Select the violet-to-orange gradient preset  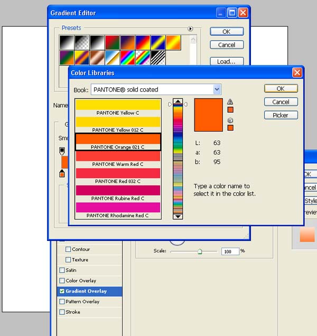(127, 42)
